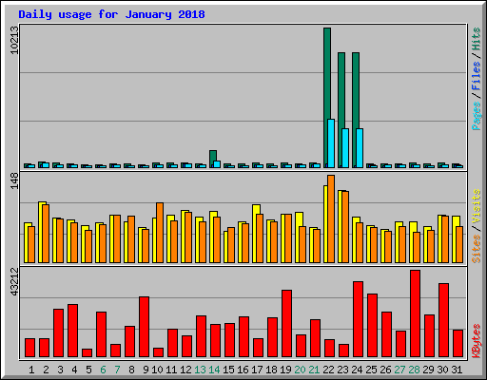The width and height of the screenshot is (487, 380).
Task: Click the cyan Pages bar for day 22
Action: coord(331,143)
